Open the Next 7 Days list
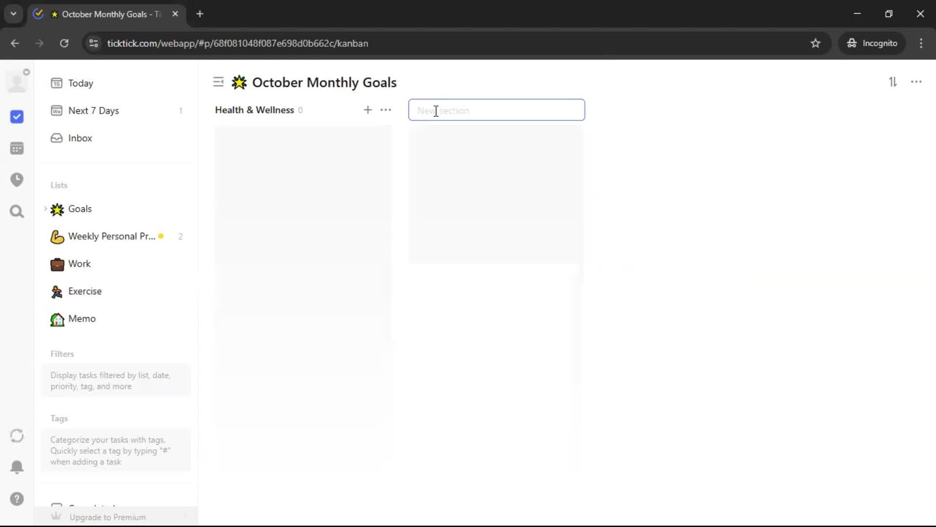This screenshot has width=936, height=527. point(93,111)
